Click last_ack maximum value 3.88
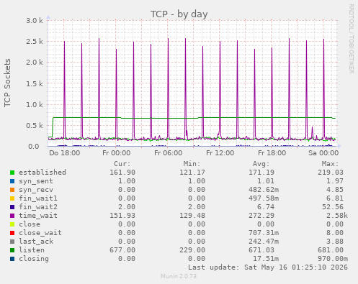Screen dimensions: 358x284 coord(335,242)
